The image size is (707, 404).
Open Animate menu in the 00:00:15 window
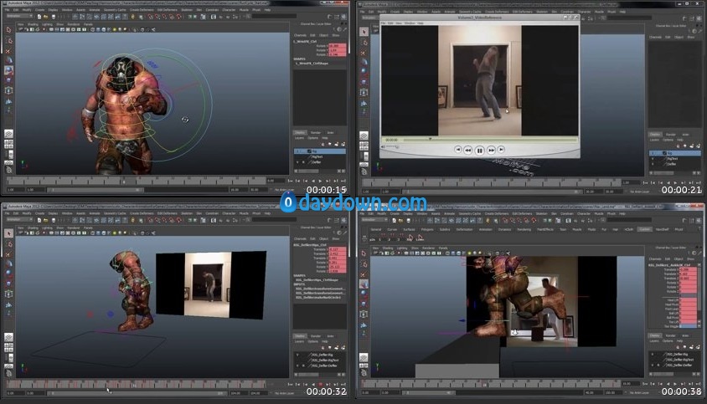click(x=95, y=10)
